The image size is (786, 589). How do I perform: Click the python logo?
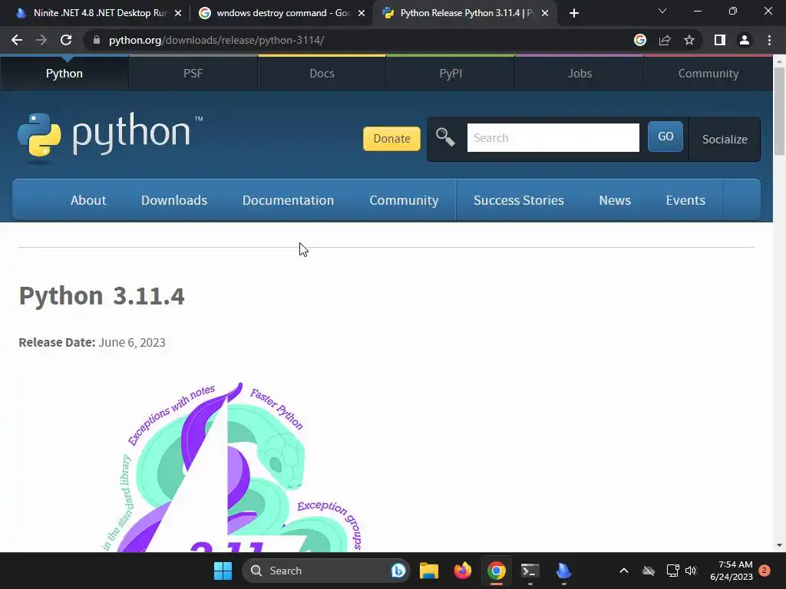[111, 137]
